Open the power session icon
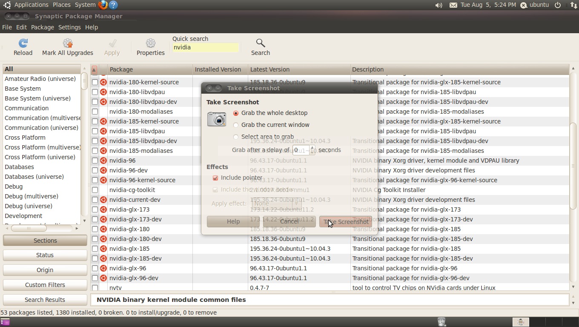 pos(558,5)
